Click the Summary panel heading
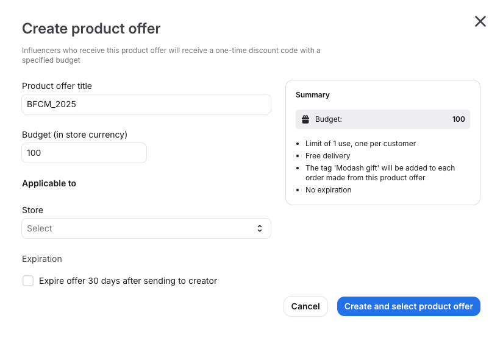 coord(313,95)
